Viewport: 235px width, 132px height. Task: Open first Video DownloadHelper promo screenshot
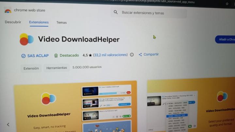tap(75, 106)
